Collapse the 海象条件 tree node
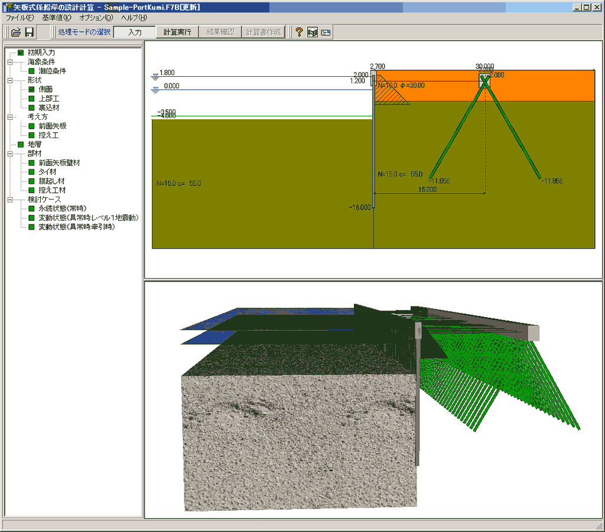Image resolution: width=605 pixels, height=532 pixels. click(10, 62)
